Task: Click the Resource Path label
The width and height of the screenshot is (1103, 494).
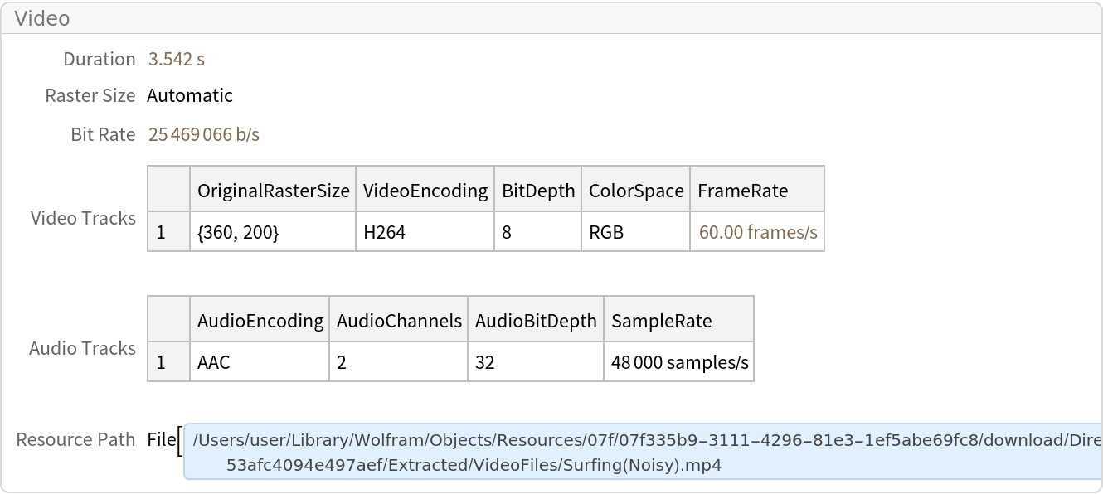Action: click(x=75, y=439)
